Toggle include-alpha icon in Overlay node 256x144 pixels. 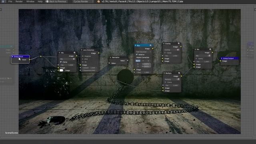(178, 50)
